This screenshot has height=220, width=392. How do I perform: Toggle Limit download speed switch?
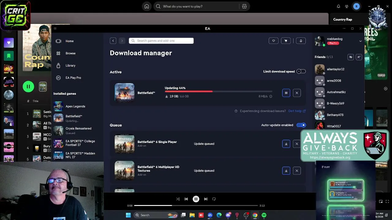(x=301, y=71)
